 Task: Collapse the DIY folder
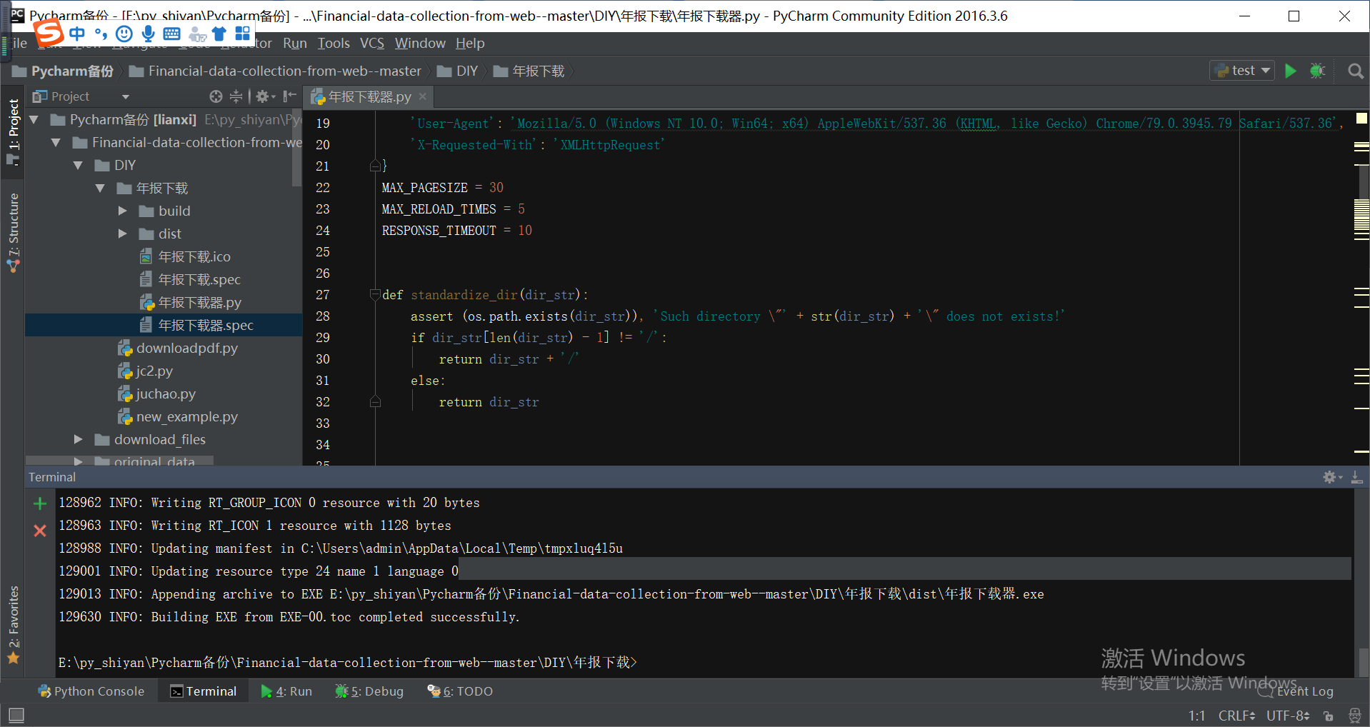pos(79,165)
